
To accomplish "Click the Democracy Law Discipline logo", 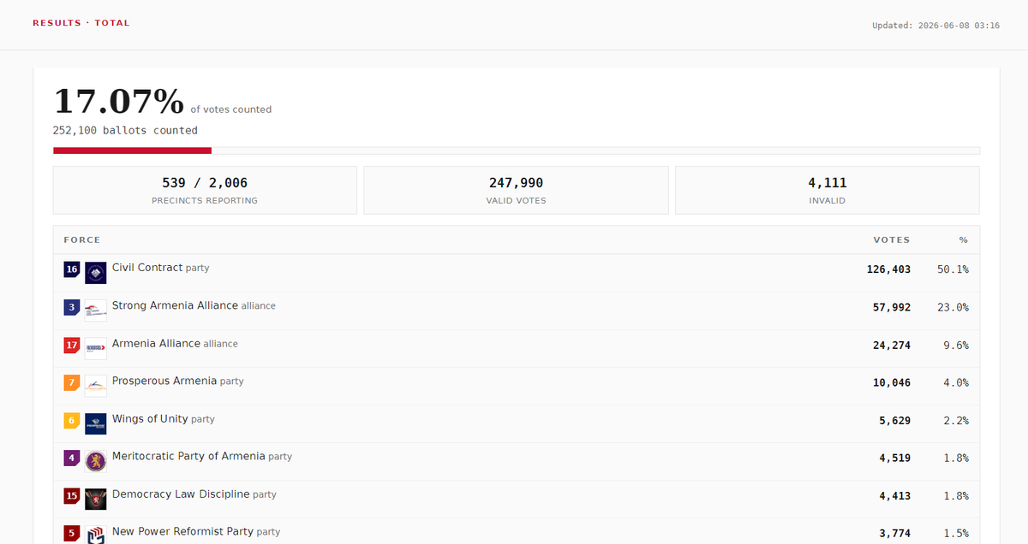I will (96, 499).
